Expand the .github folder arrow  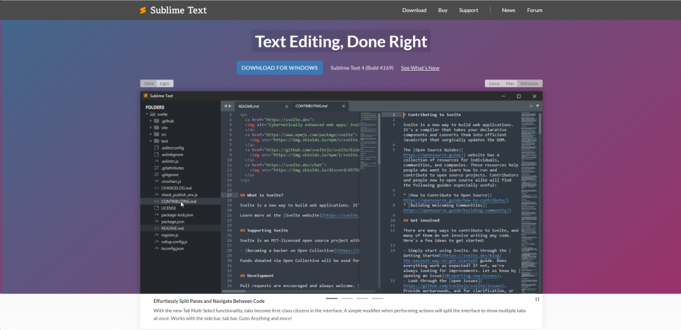(x=151, y=121)
